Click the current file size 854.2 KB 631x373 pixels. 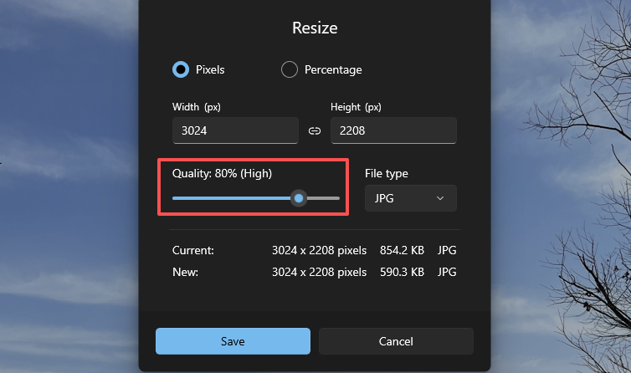[x=403, y=250]
